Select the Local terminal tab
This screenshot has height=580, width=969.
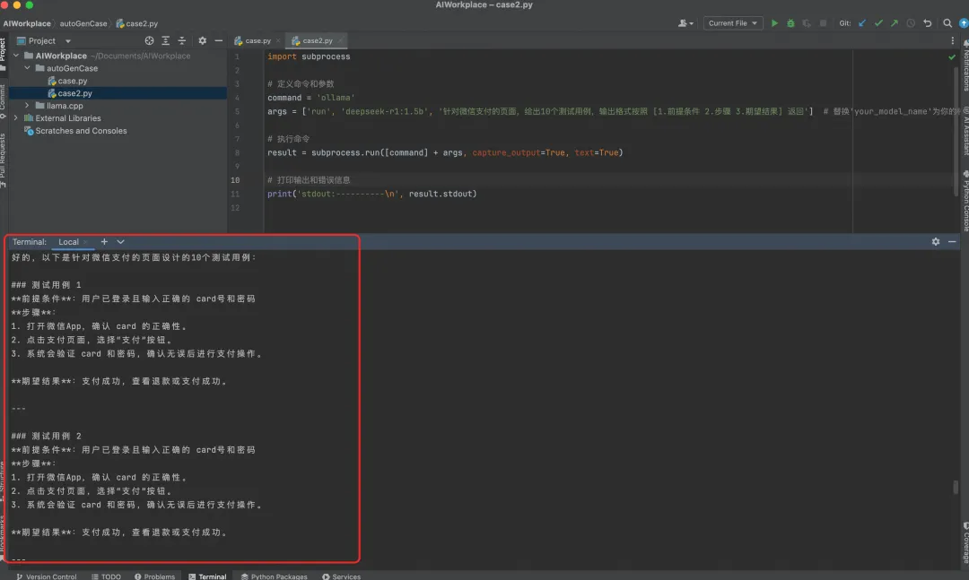click(68, 242)
